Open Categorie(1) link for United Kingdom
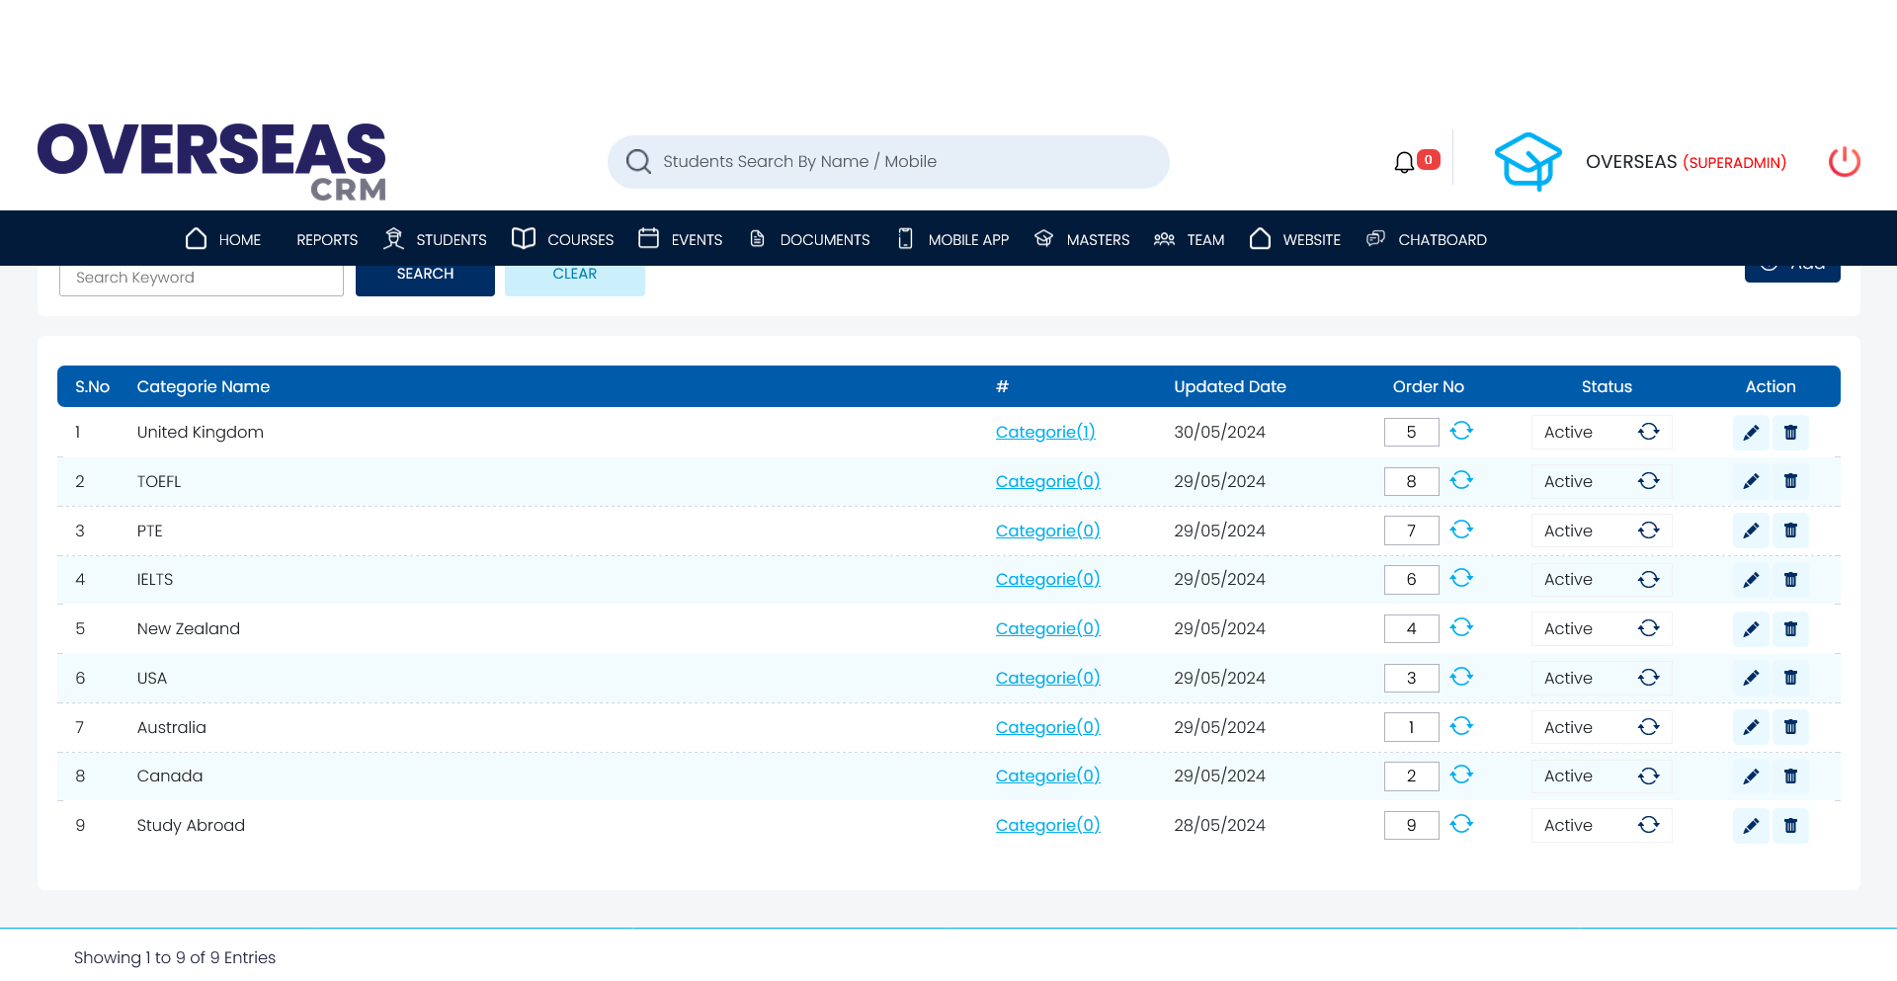 (x=1045, y=433)
